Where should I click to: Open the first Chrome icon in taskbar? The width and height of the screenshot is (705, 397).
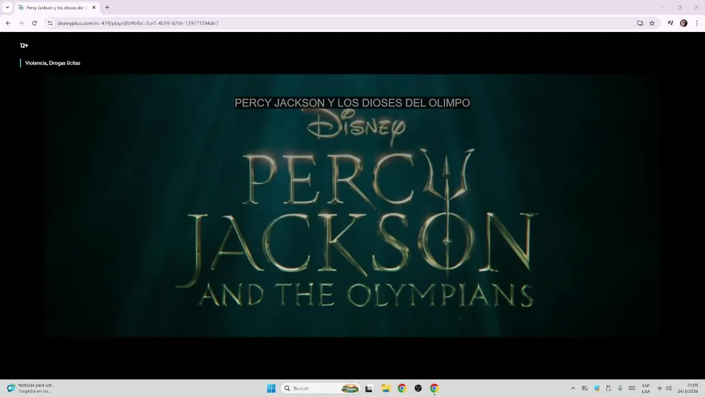(402, 388)
